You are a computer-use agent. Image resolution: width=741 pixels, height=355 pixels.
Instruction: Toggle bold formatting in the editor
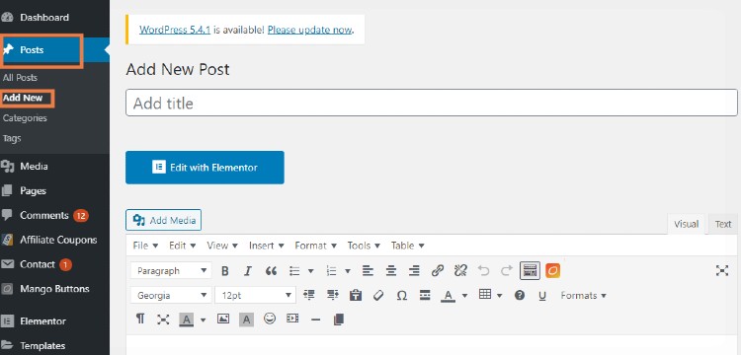tap(225, 271)
